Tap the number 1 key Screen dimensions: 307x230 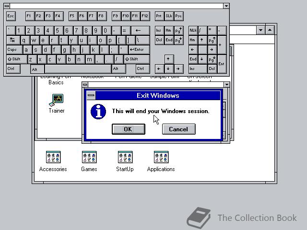(x=20, y=31)
